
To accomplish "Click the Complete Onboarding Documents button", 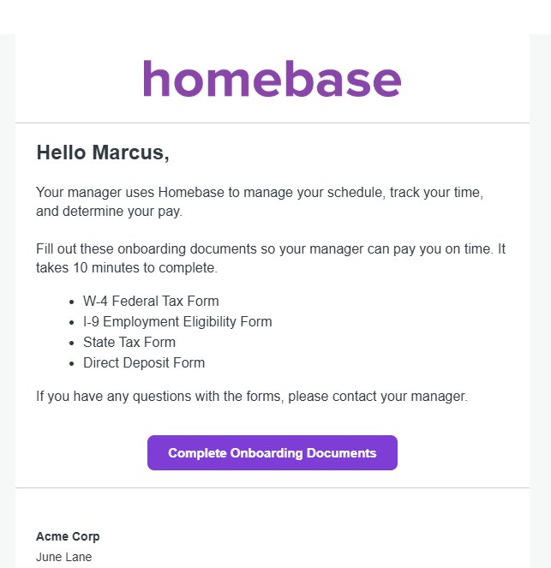I will point(272,453).
